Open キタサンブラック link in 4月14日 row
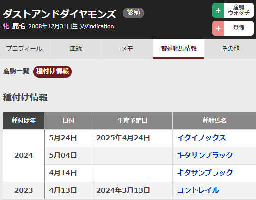This screenshot has height=200, width=256. [x=205, y=173]
